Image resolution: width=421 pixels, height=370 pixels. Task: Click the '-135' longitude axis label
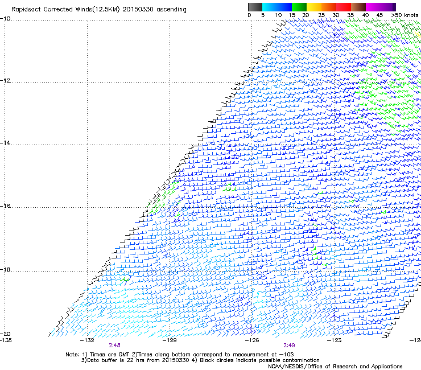[6, 340]
